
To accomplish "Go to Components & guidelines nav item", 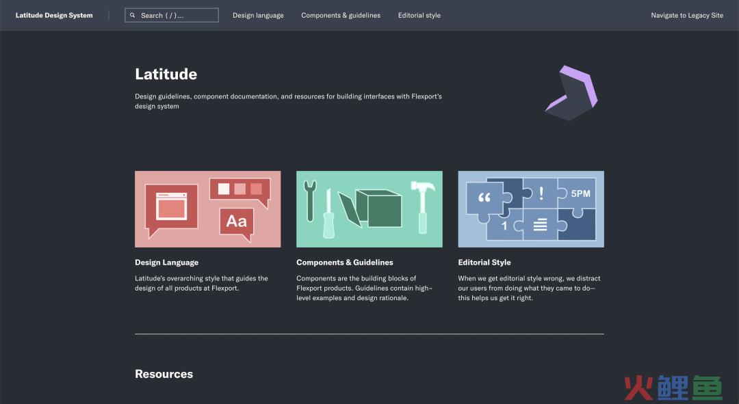I will click(x=341, y=15).
